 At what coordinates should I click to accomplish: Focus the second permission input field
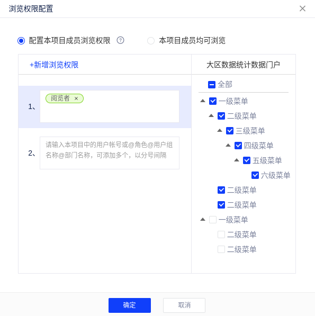[x=110, y=153]
